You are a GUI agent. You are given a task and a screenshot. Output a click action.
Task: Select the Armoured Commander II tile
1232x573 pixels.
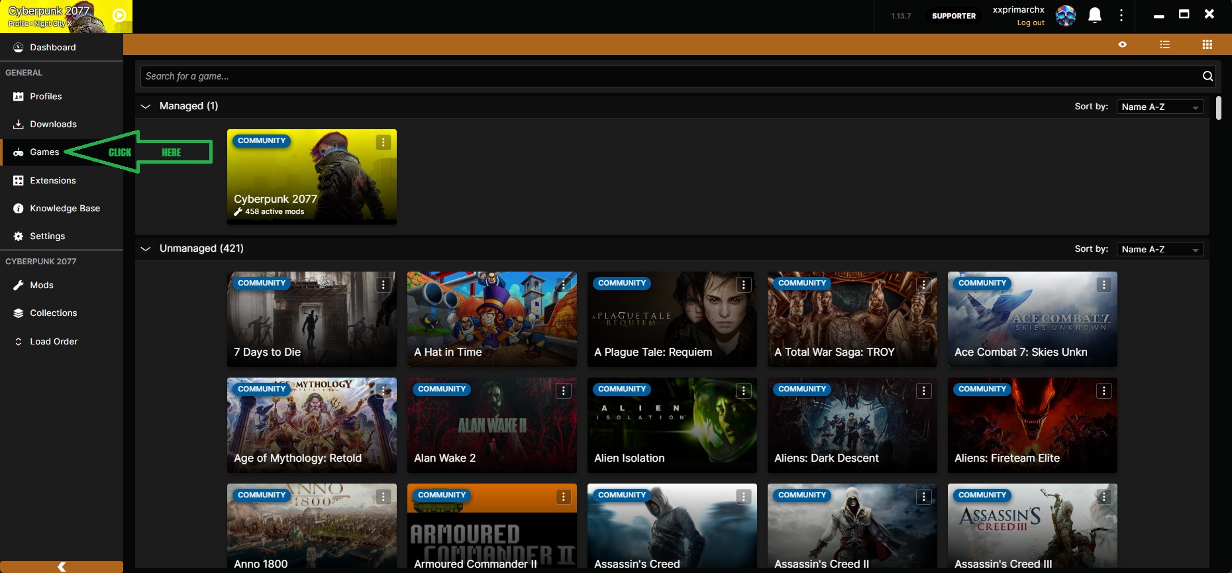click(492, 527)
